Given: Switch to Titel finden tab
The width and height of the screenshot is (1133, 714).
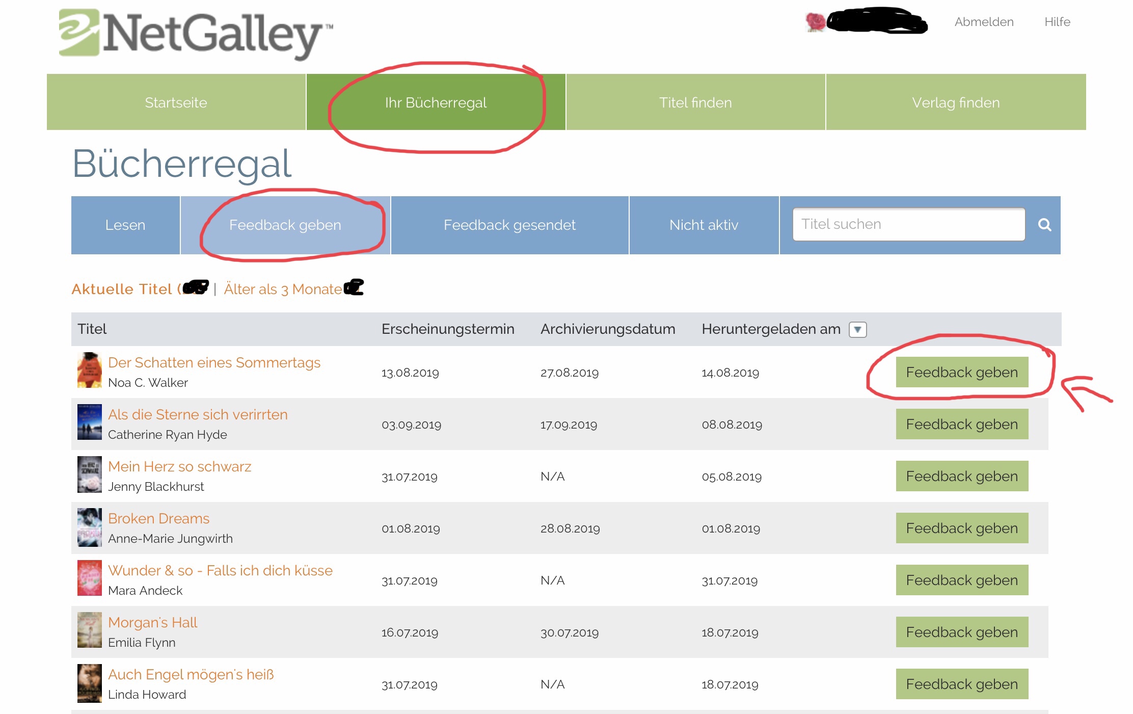Looking at the screenshot, I should (x=696, y=102).
